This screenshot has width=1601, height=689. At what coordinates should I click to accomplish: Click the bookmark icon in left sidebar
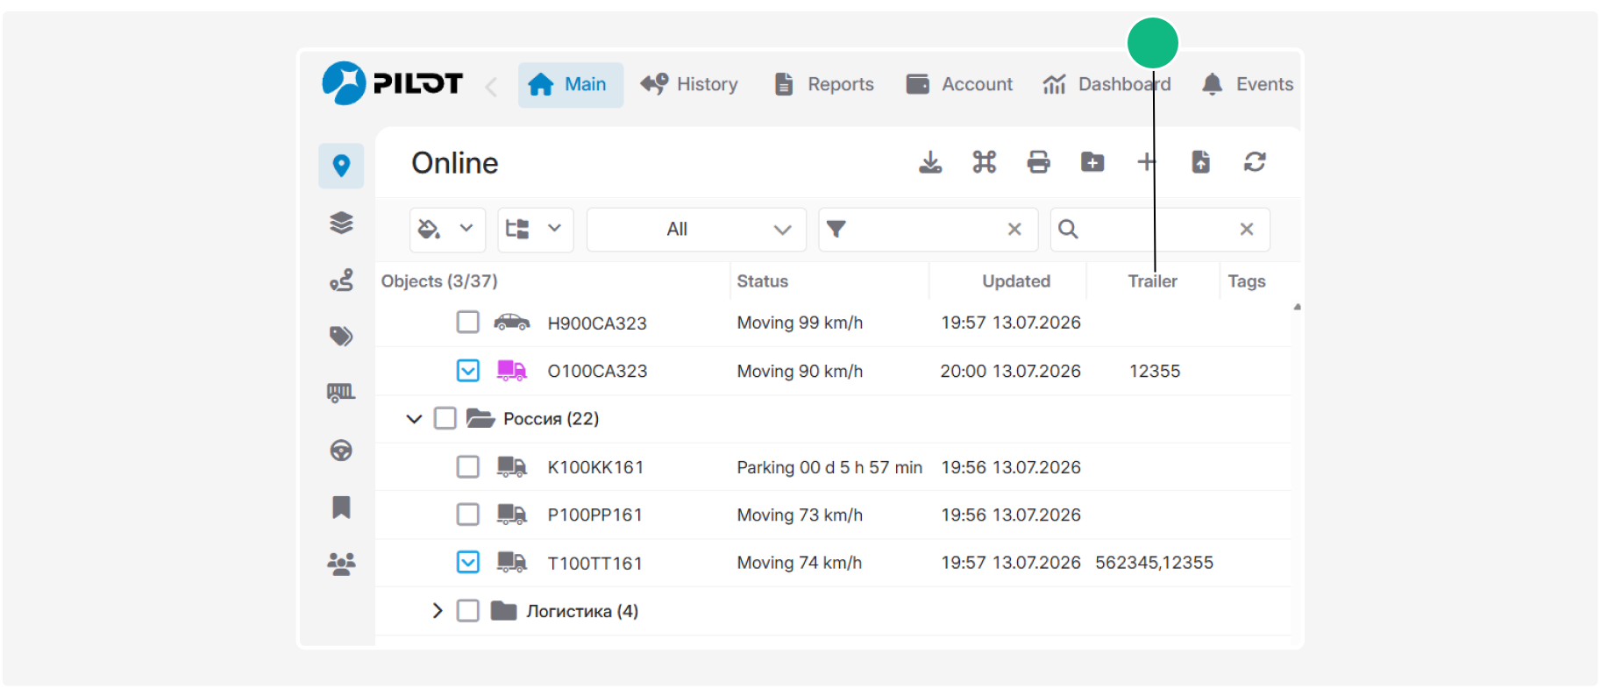point(341,508)
